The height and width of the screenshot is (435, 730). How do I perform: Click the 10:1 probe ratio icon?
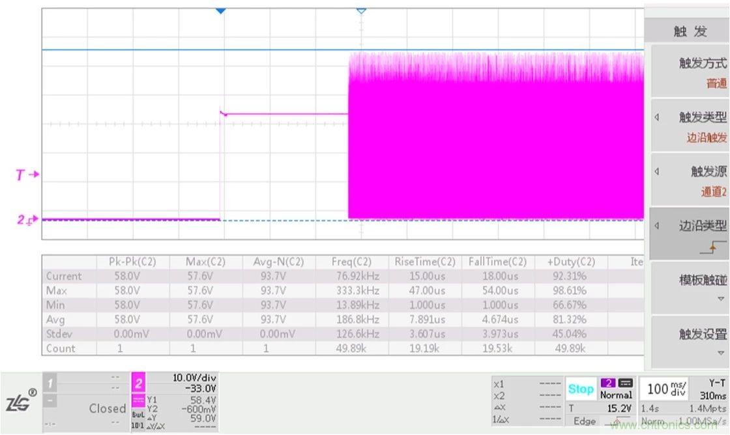point(138,425)
